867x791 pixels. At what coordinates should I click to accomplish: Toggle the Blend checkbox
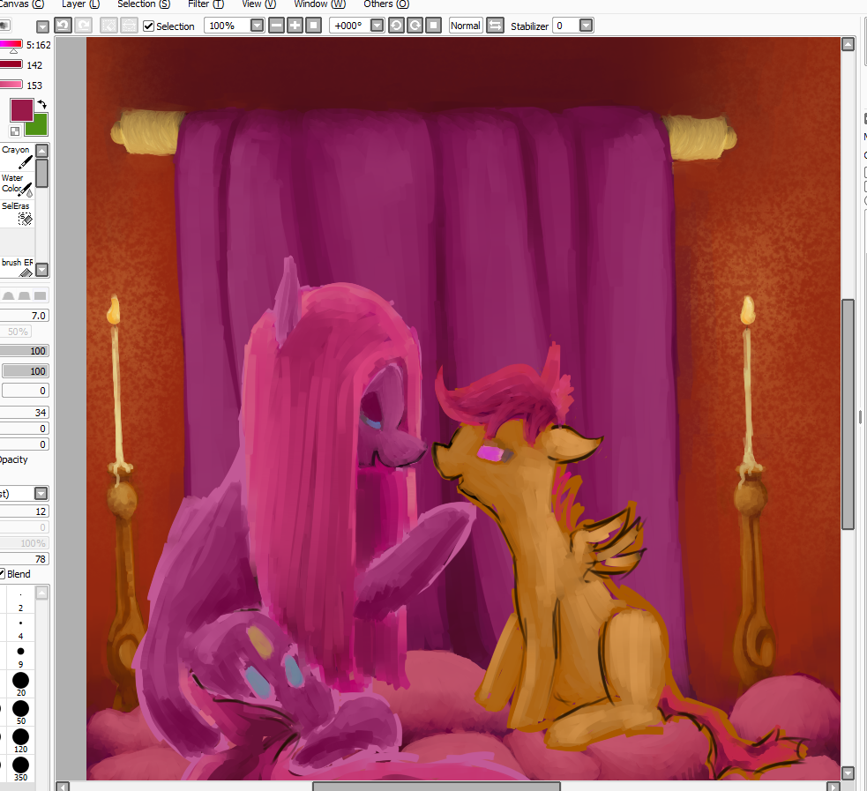tap(3, 574)
